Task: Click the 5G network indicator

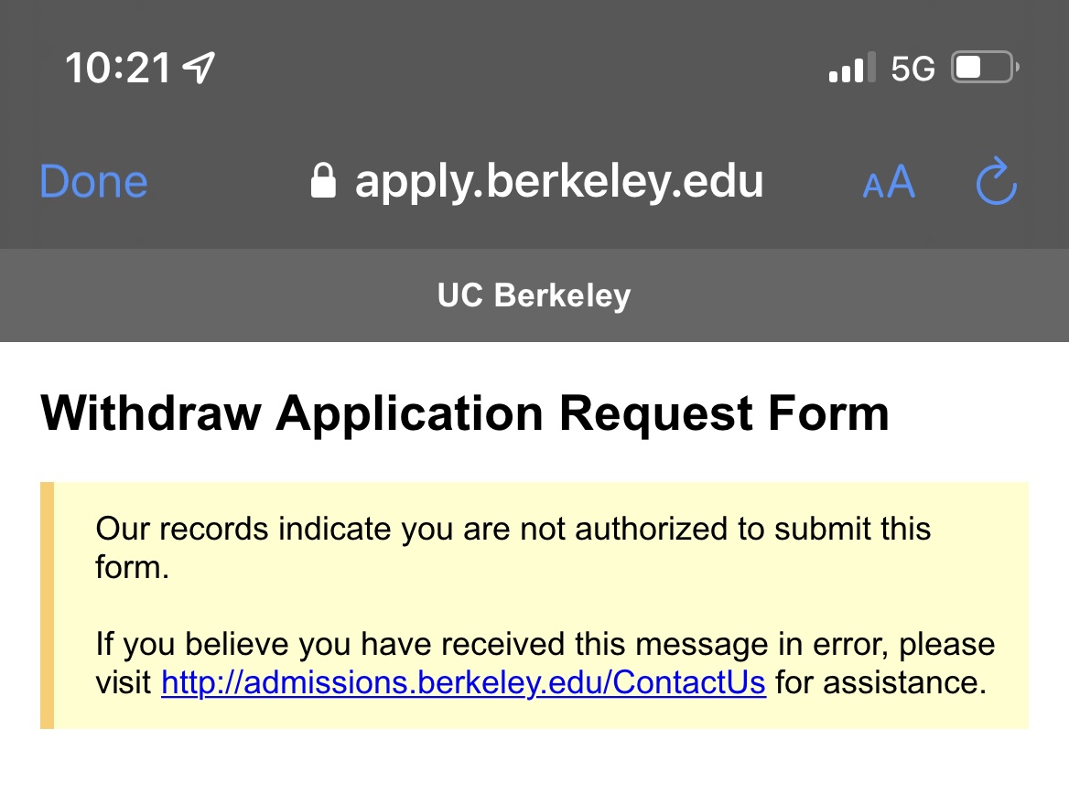Action: tap(912, 69)
